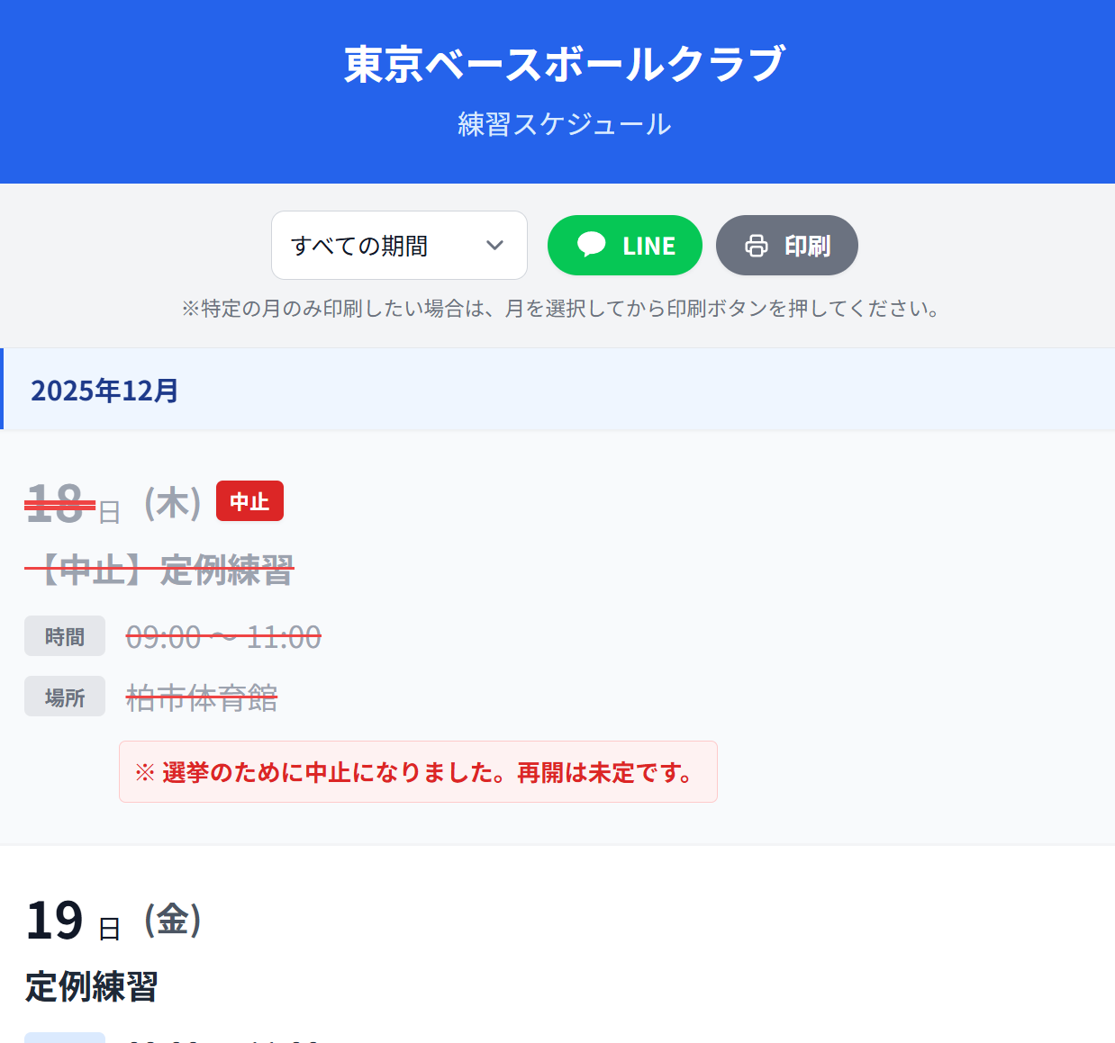
Task: Click the 場所 label of cancelled practice
Action: tap(65, 697)
